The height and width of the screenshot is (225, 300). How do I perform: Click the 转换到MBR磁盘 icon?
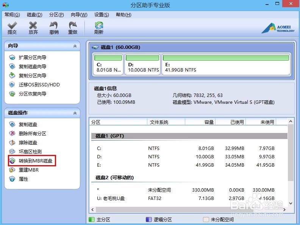[x=12, y=161]
